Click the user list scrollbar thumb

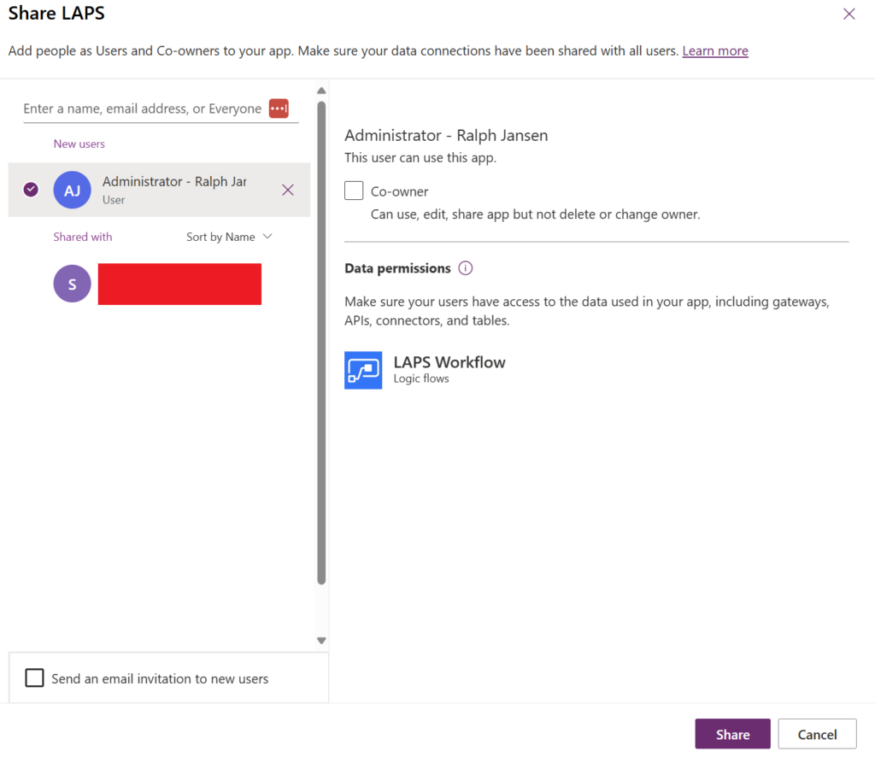(x=321, y=342)
